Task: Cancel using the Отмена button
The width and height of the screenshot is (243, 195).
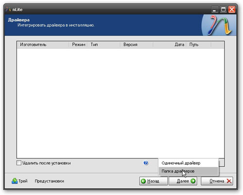Action: pyautogui.click(x=217, y=181)
